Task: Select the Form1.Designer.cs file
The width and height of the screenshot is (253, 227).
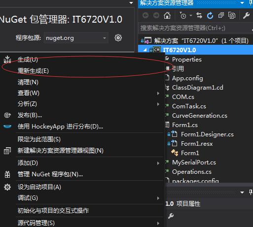Action: pos(207,134)
